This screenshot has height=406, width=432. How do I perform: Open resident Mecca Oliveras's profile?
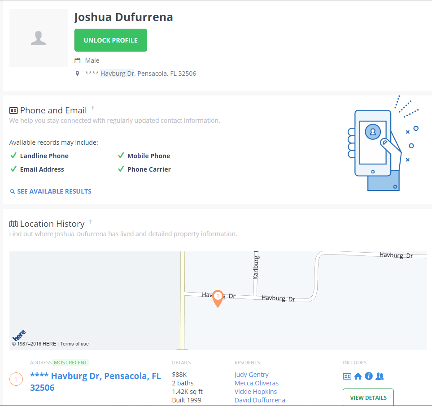(x=257, y=383)
